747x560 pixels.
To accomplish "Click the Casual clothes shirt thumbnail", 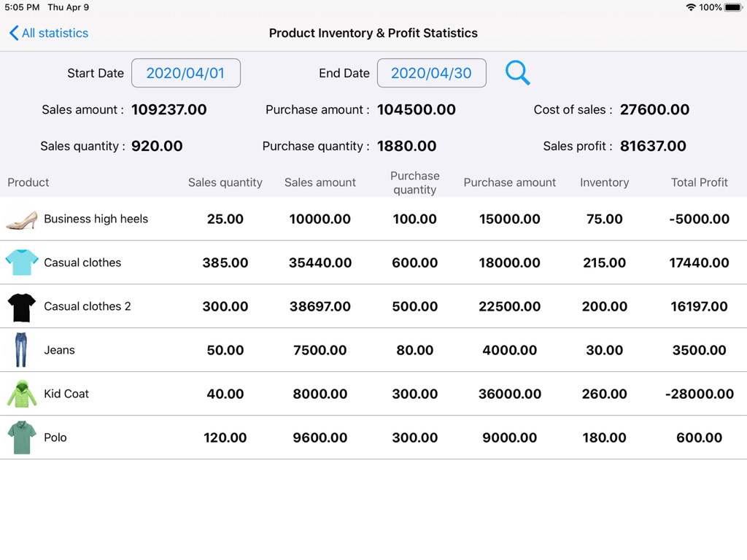I will click(21, 262).
